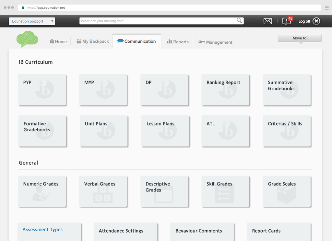
Task: Open the ATL tile
Action: (x=226, y=131)
